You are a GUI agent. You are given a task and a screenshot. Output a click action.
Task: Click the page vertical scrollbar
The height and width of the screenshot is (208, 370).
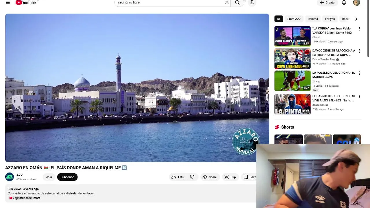368,29
